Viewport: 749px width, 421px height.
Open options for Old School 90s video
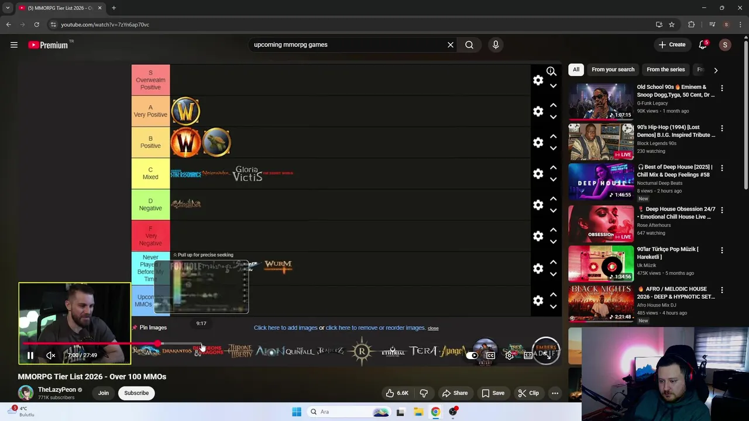pos(721,88)
